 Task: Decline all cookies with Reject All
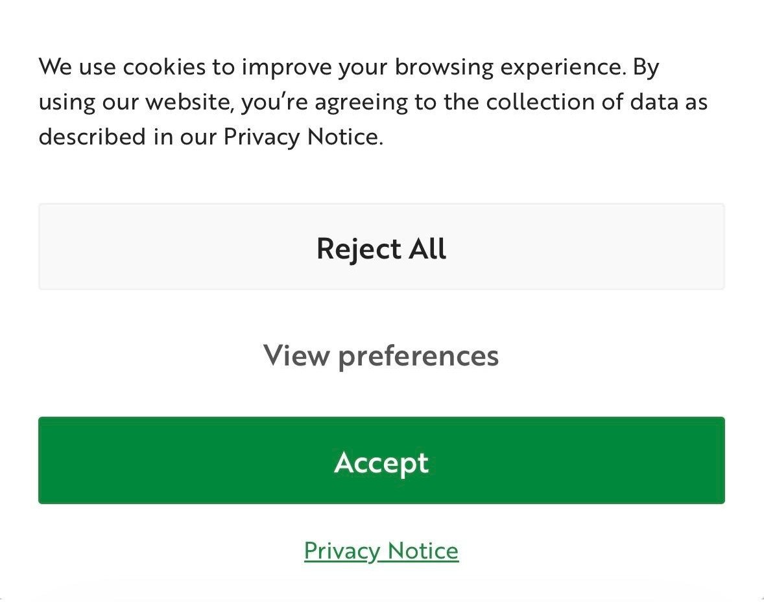click(x=381, y=247)
